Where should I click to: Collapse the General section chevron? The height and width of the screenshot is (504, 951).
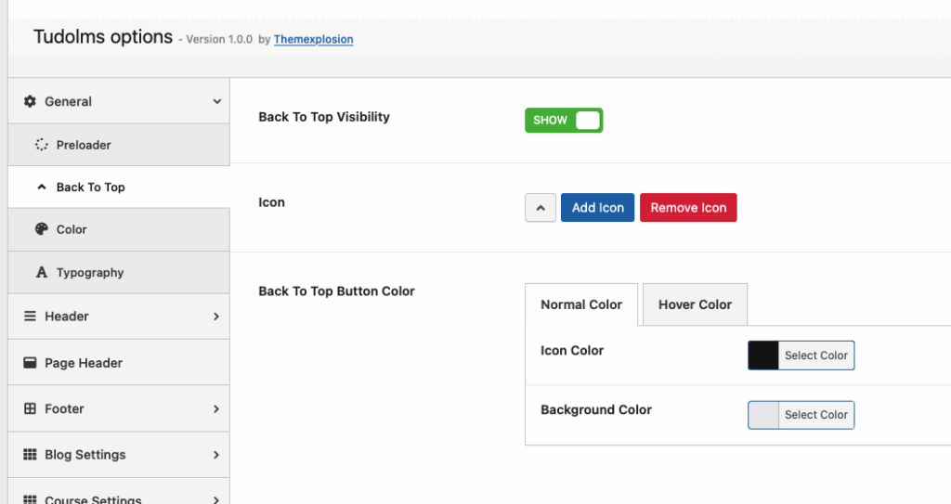coord(216,101)
